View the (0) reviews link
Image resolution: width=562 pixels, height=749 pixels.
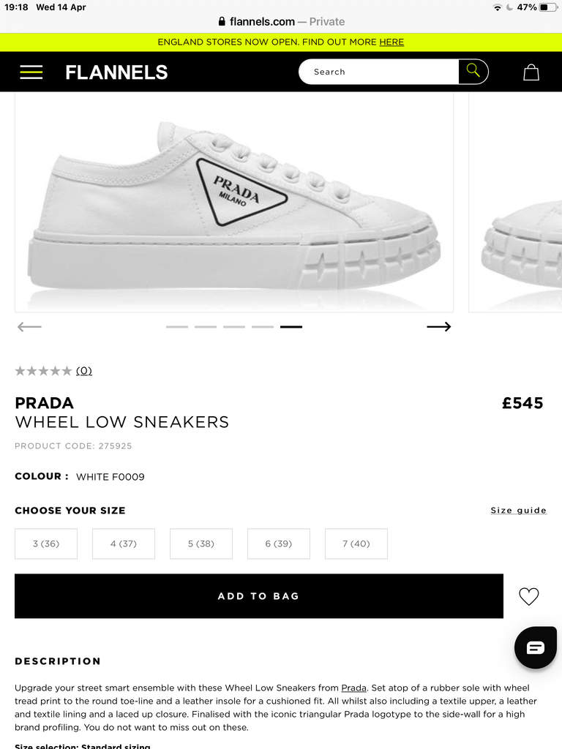click(84, 371)
